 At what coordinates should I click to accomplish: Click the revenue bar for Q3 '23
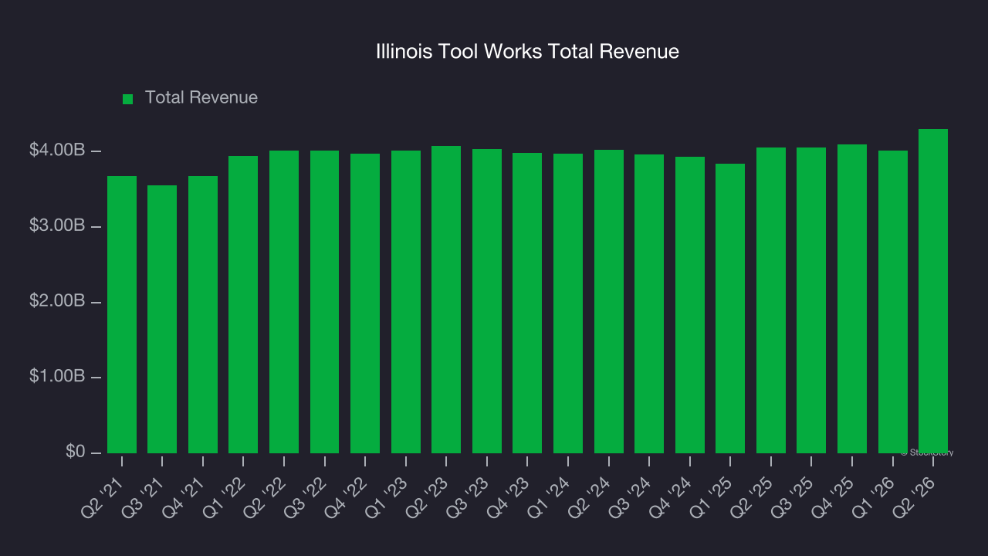(x=487, y=301)
